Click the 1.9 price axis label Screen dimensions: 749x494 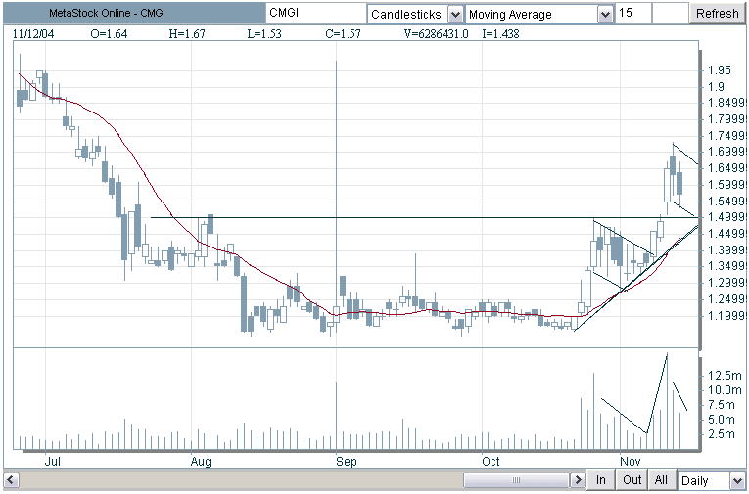716,87
